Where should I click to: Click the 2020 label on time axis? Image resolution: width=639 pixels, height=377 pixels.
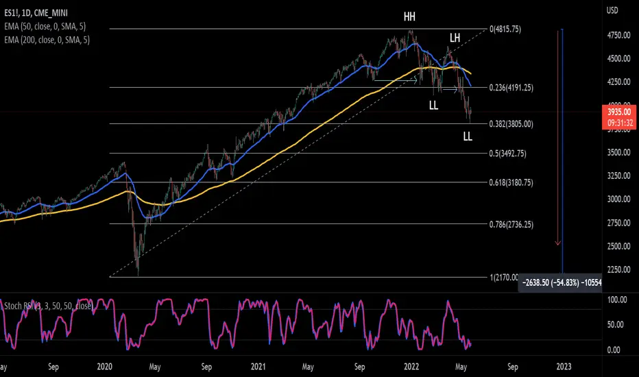(105, 367)
